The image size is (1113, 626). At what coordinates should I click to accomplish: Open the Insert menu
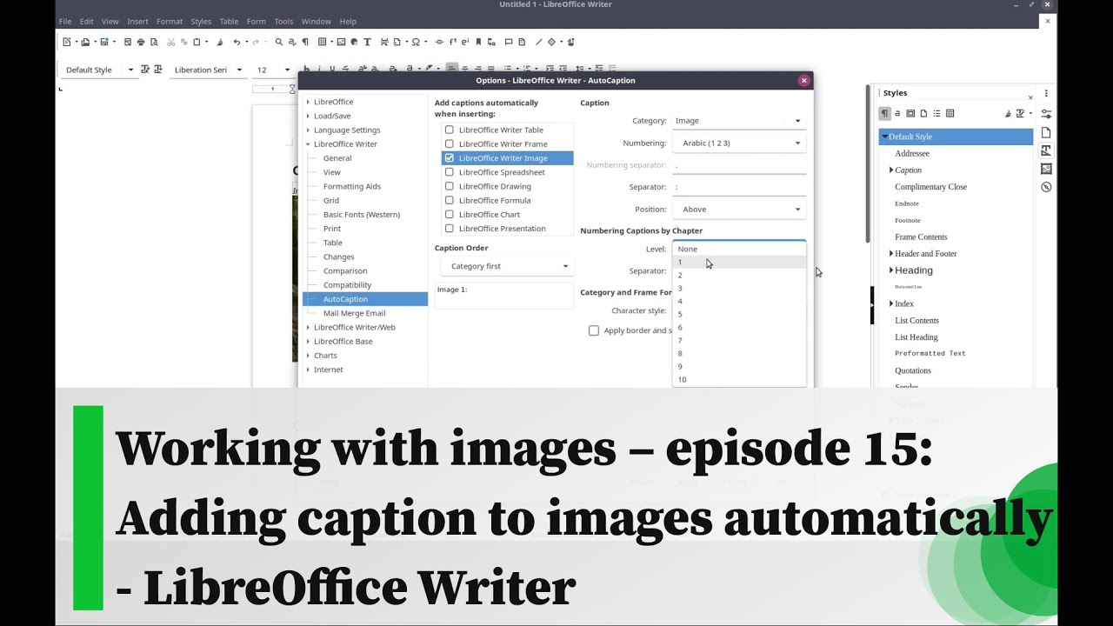(x=137, y=21)
